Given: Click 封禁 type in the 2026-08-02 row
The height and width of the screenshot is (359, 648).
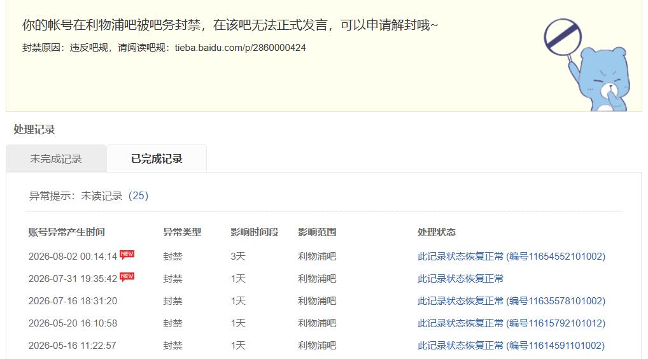Looking at the screenshot, I should [x=173, y=257].
